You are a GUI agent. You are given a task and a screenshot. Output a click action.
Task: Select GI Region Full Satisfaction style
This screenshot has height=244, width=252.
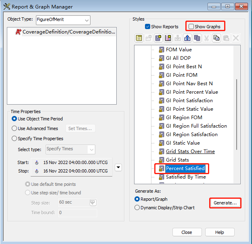pyautogui.click(x=196, y=126)
